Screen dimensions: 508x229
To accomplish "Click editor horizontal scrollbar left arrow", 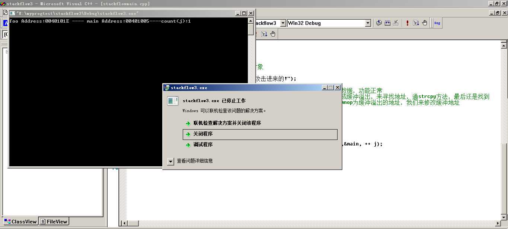I will point(124,223).
